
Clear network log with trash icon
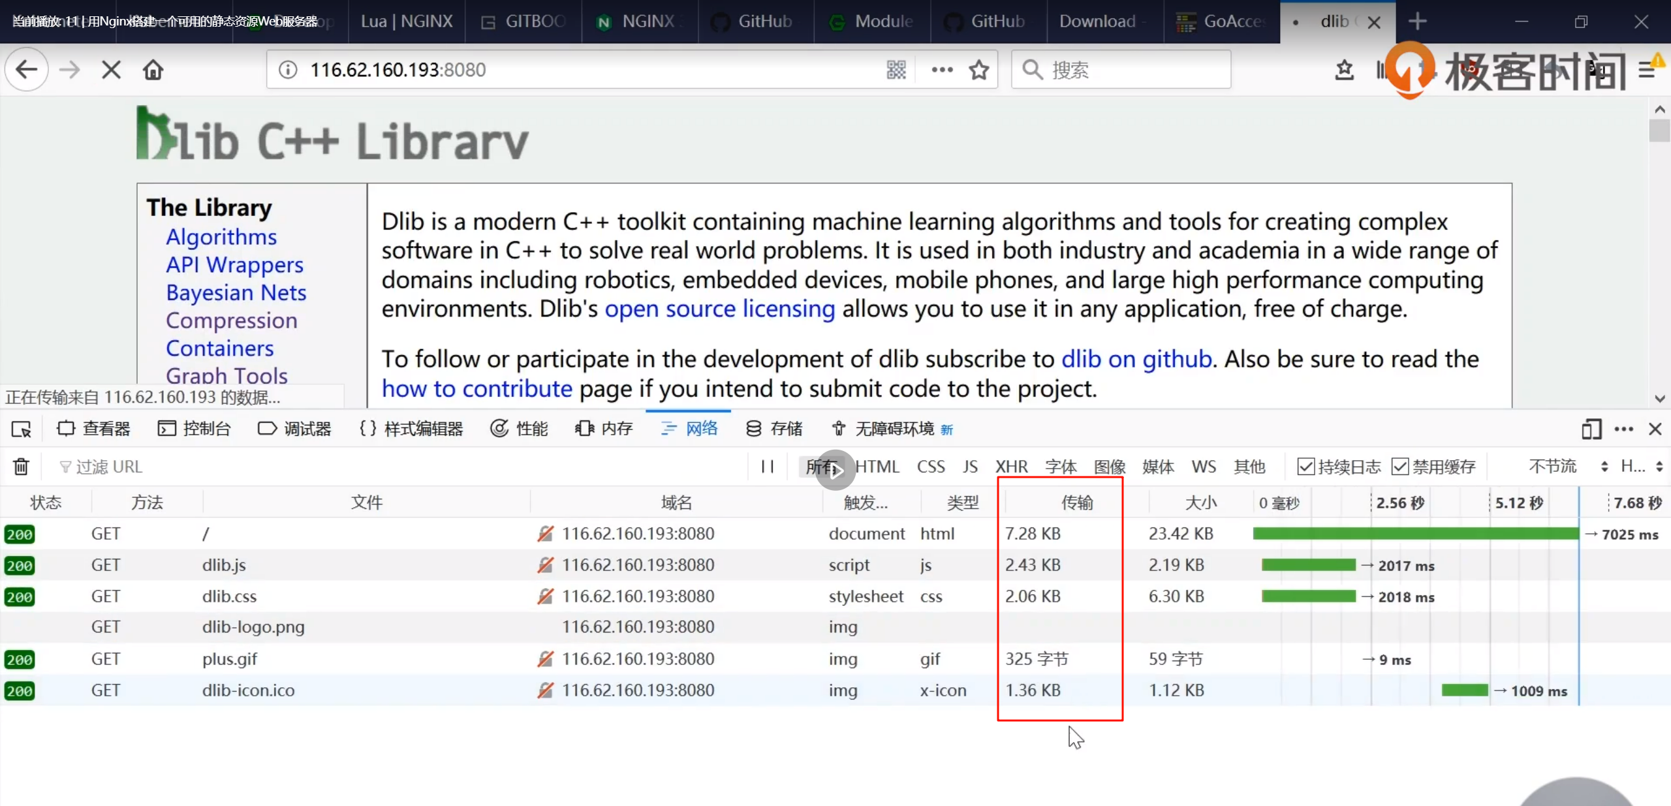pos(21,467)
